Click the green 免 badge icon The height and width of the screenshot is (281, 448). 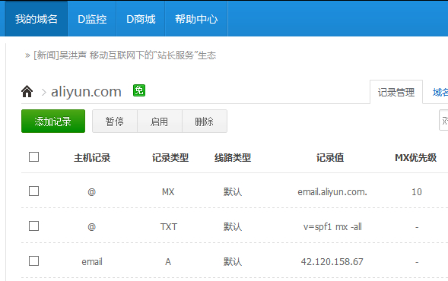tap(139, 90)
